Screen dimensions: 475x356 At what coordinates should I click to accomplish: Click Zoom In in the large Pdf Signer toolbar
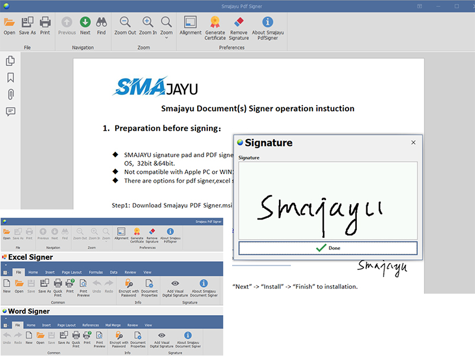click(148, 26)
